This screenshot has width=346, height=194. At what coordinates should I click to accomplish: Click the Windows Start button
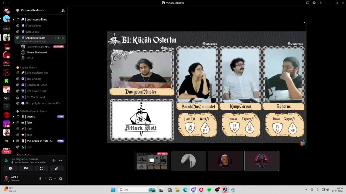coord(113,190)
